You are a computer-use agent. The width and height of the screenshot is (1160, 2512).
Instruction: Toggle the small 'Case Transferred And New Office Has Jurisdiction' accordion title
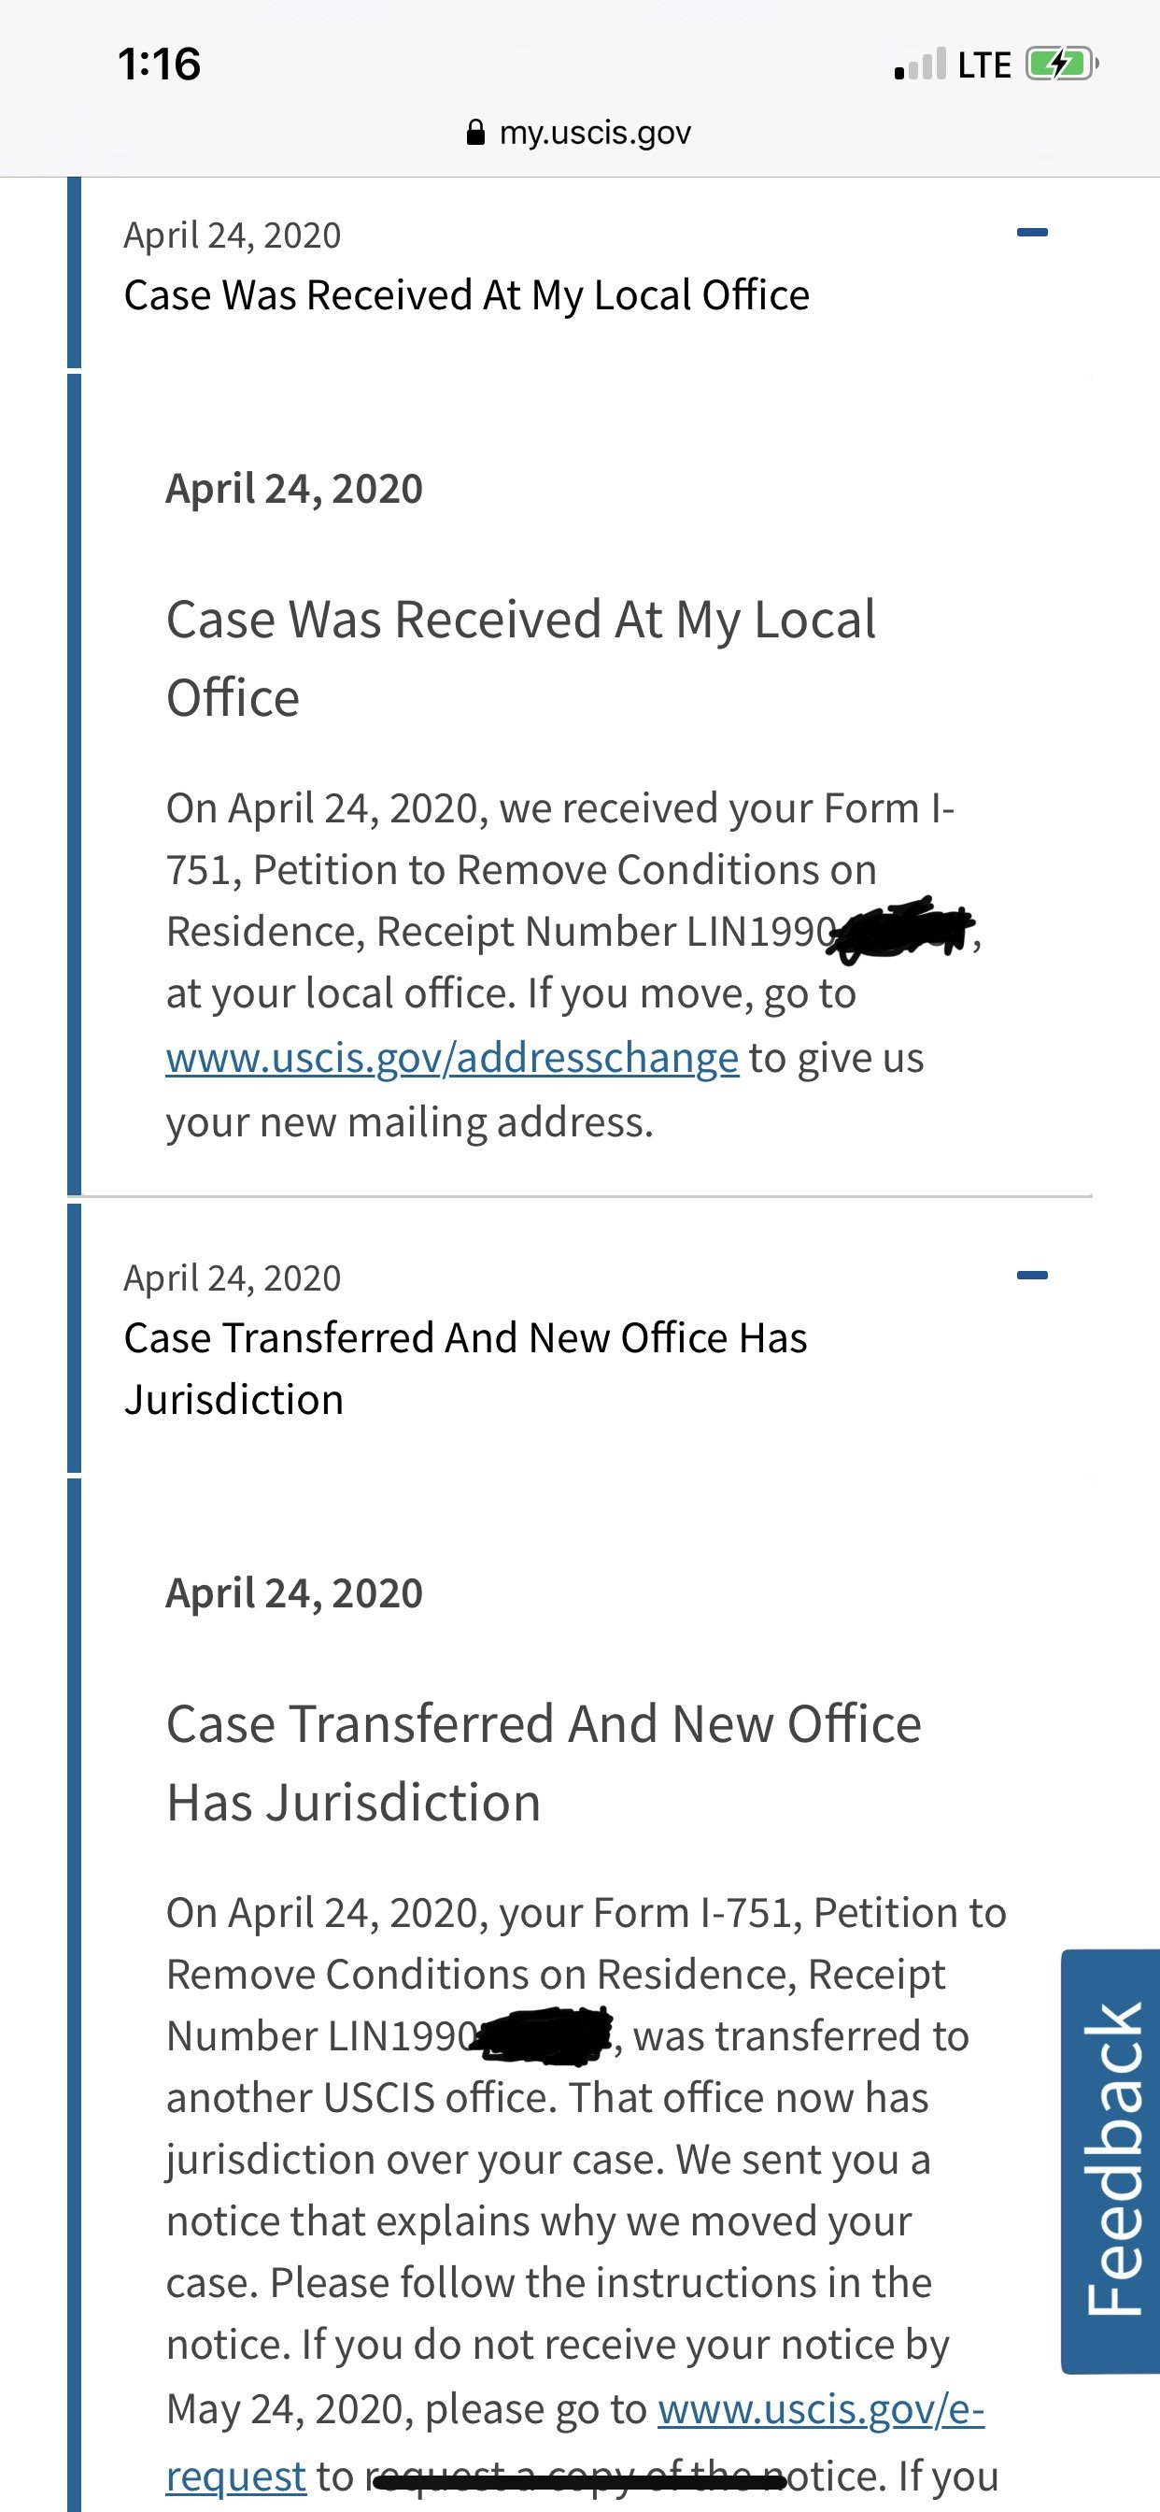[x=465, y=1368]
